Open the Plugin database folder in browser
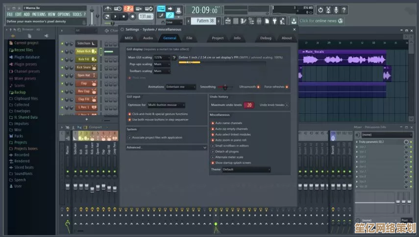The height and width of the screenshot is (237, 419). [x=27, y=57]
